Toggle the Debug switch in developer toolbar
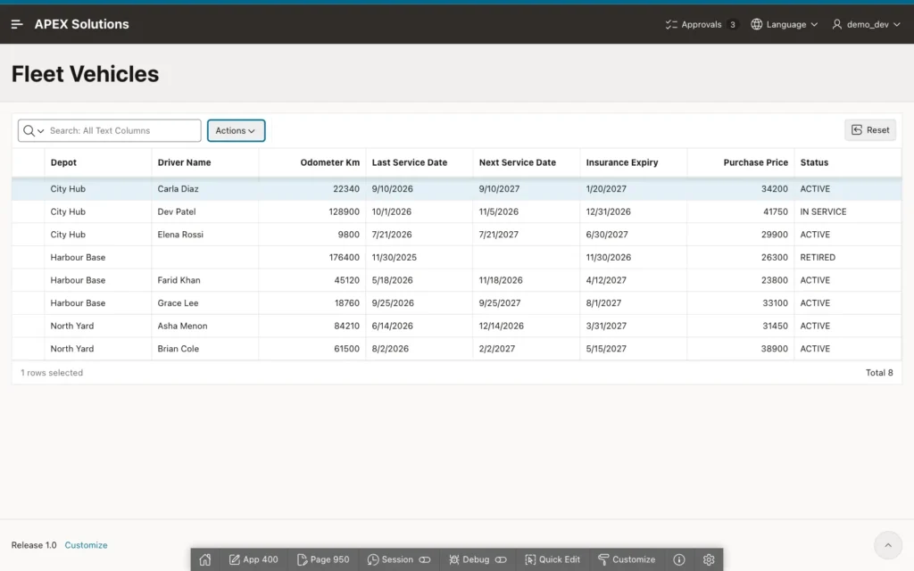The height and width of the screenshot is (571, 914). 501,559
